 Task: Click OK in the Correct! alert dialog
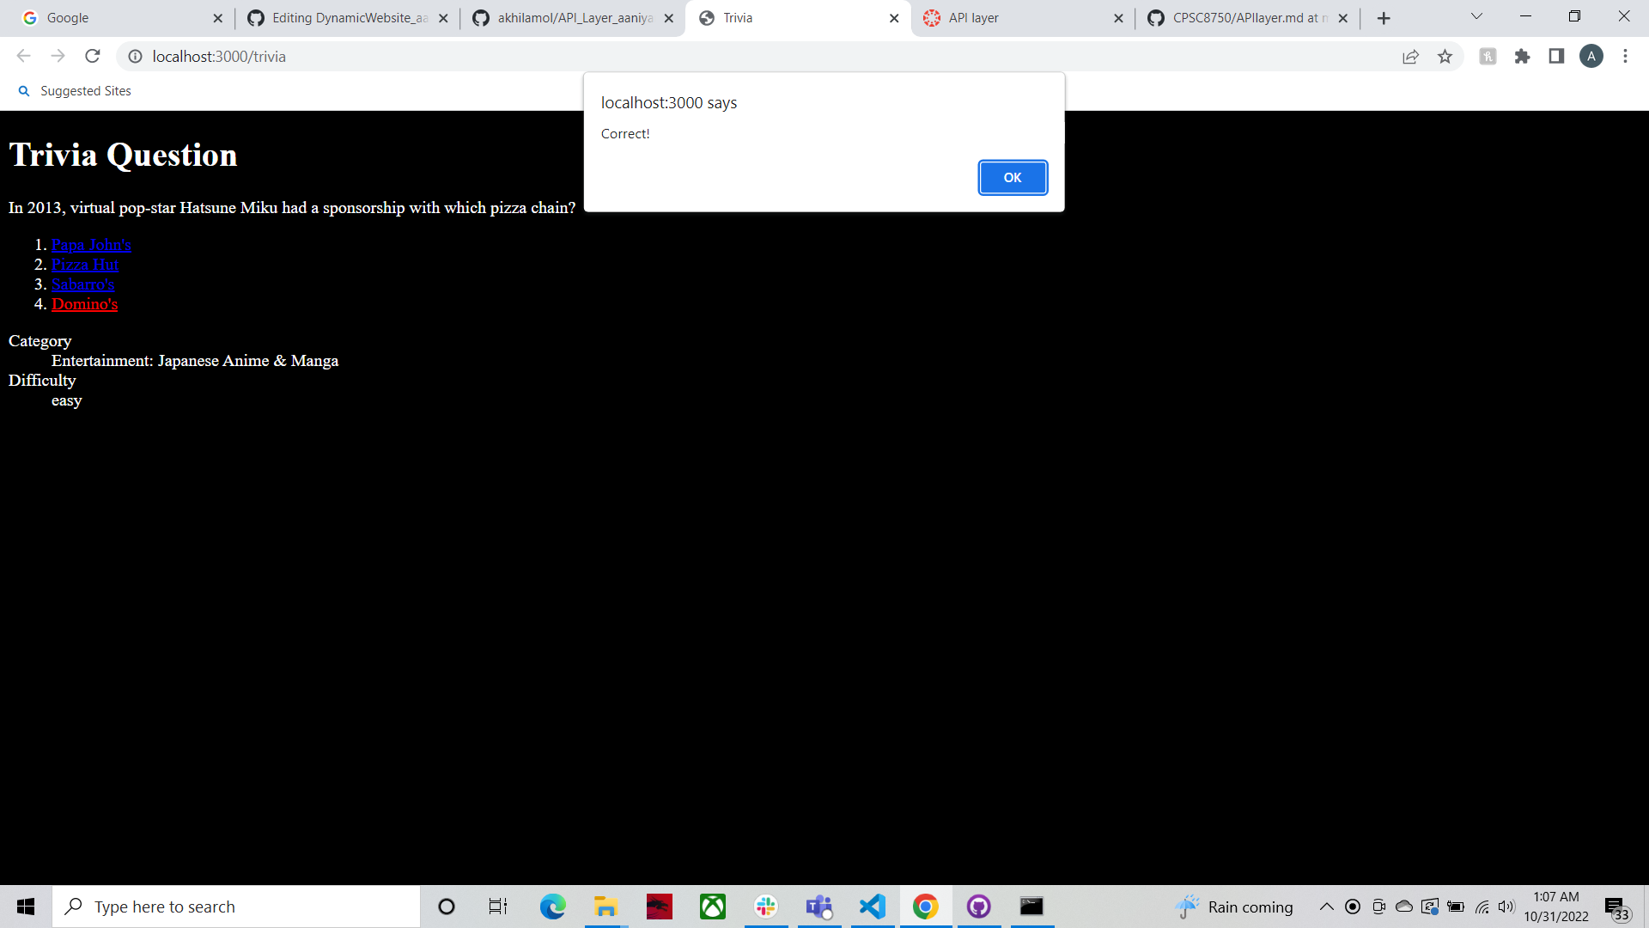coord(1013,178)
